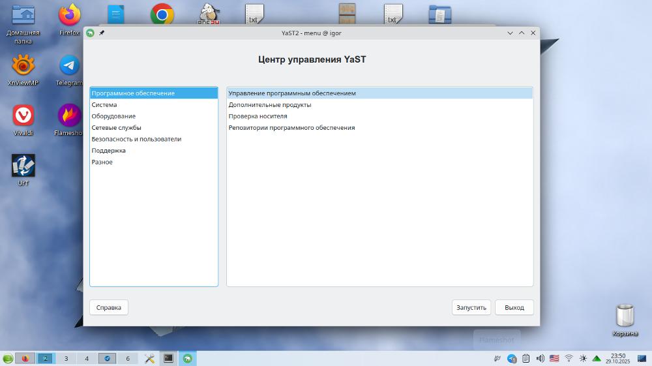The width and height of the screenshot is (652, 366).
Task: Open UrT desktop icon
Action: click(x=23, y=170)
